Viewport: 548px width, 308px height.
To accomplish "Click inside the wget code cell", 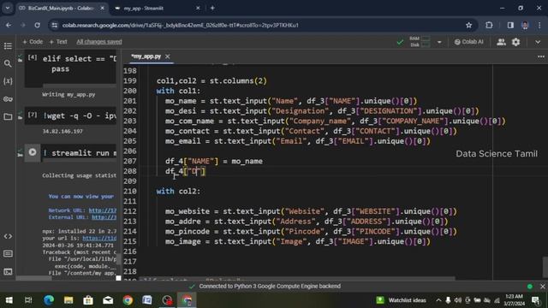I will 80,115.
